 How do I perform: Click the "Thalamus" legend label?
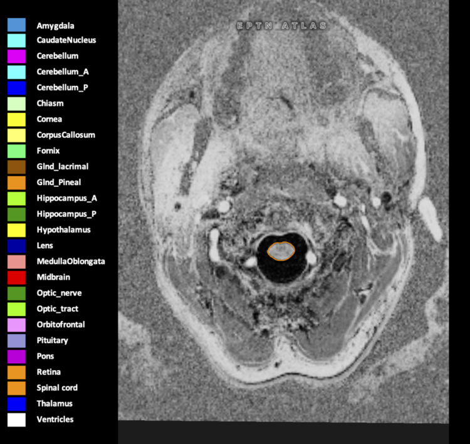tap(55, 404)
